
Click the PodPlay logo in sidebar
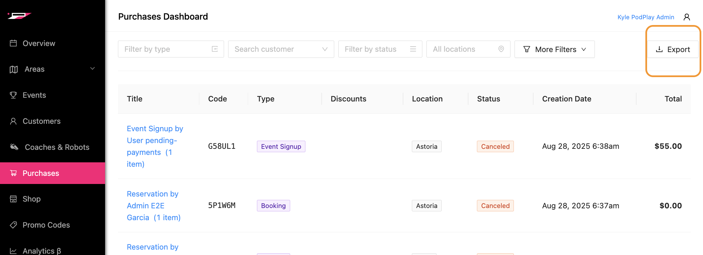click(x=20, y=16)
